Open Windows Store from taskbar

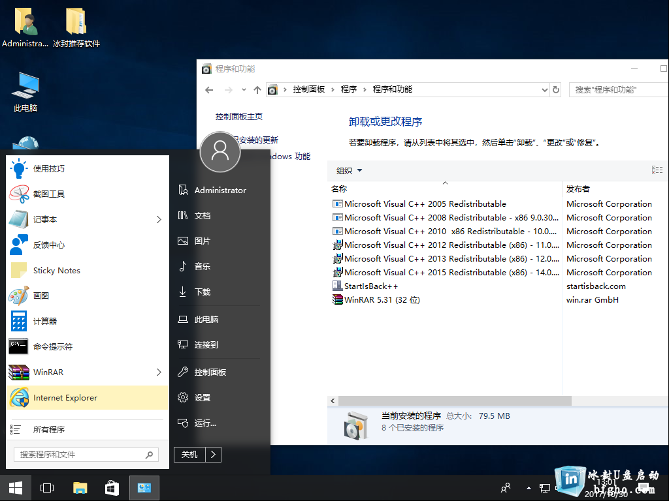click(112, 488)
